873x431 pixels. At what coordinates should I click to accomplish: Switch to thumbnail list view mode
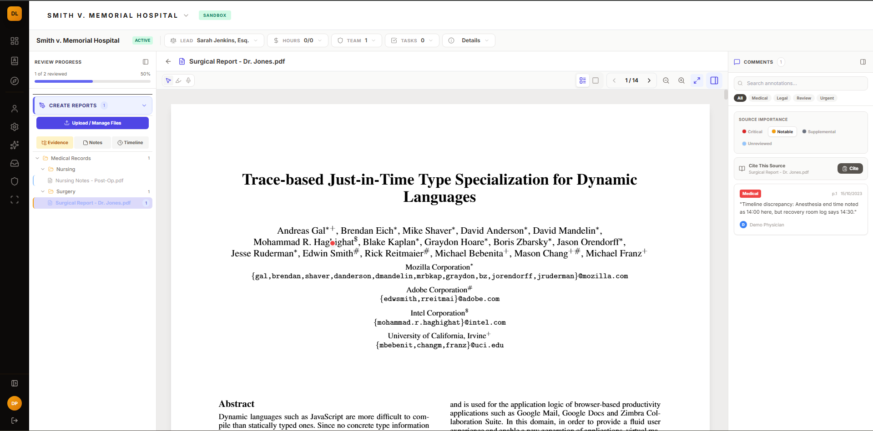click(x=583, y=80)
